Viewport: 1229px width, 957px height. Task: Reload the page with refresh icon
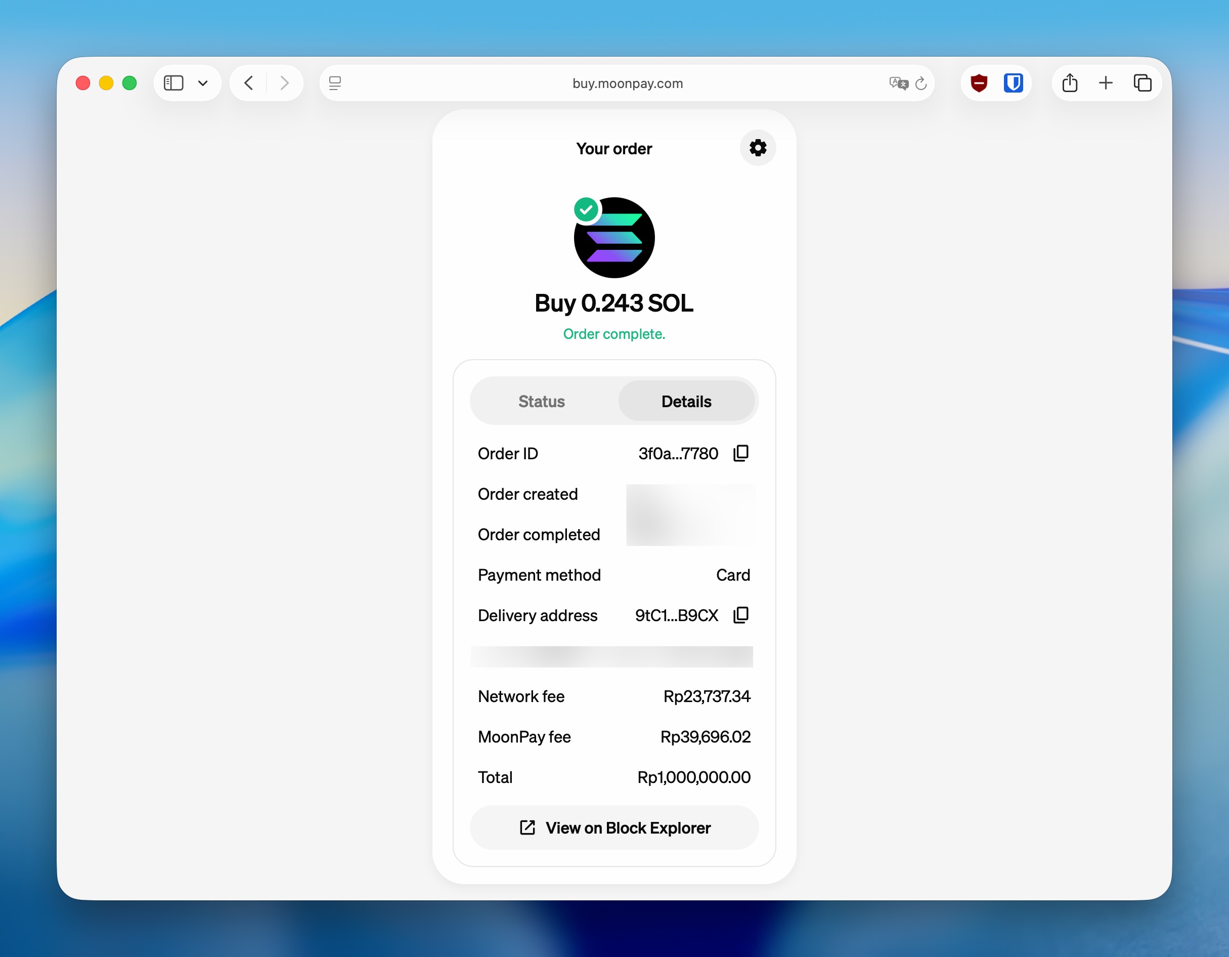[x=920, y=83]
